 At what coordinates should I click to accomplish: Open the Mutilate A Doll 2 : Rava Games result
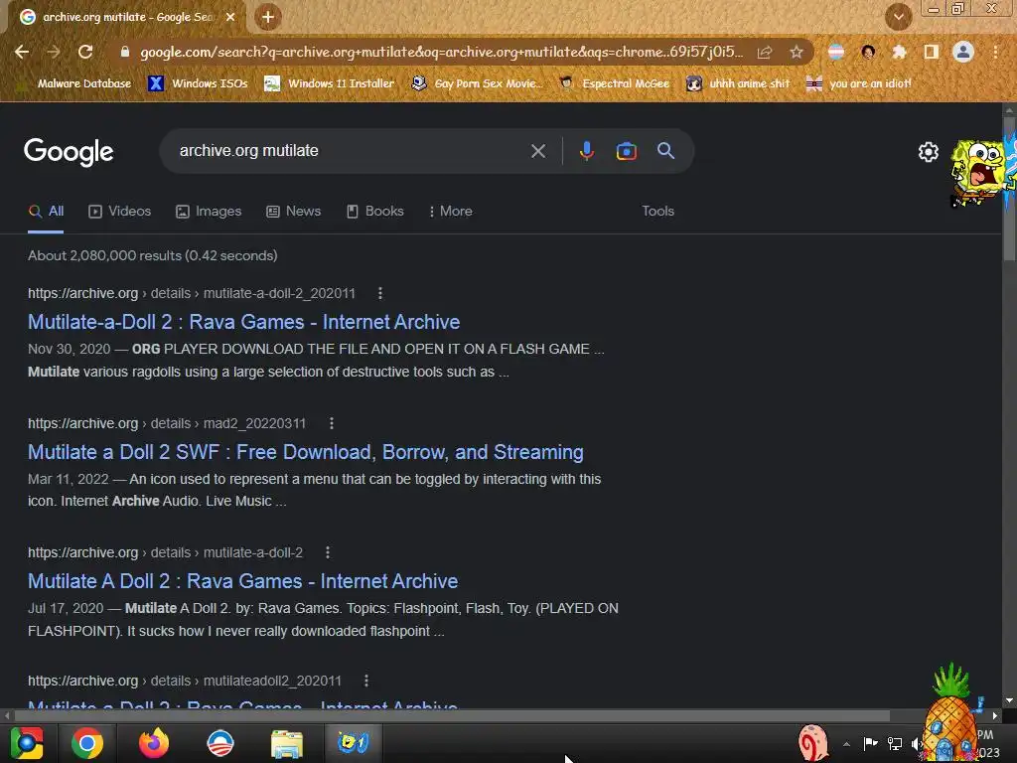pyautogui.click(x=242, y=580)
